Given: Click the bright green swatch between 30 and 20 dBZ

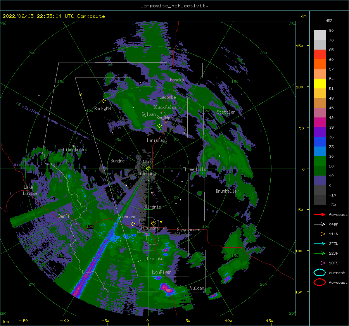Looking at the screenshot, I should (x=320, y=161).
